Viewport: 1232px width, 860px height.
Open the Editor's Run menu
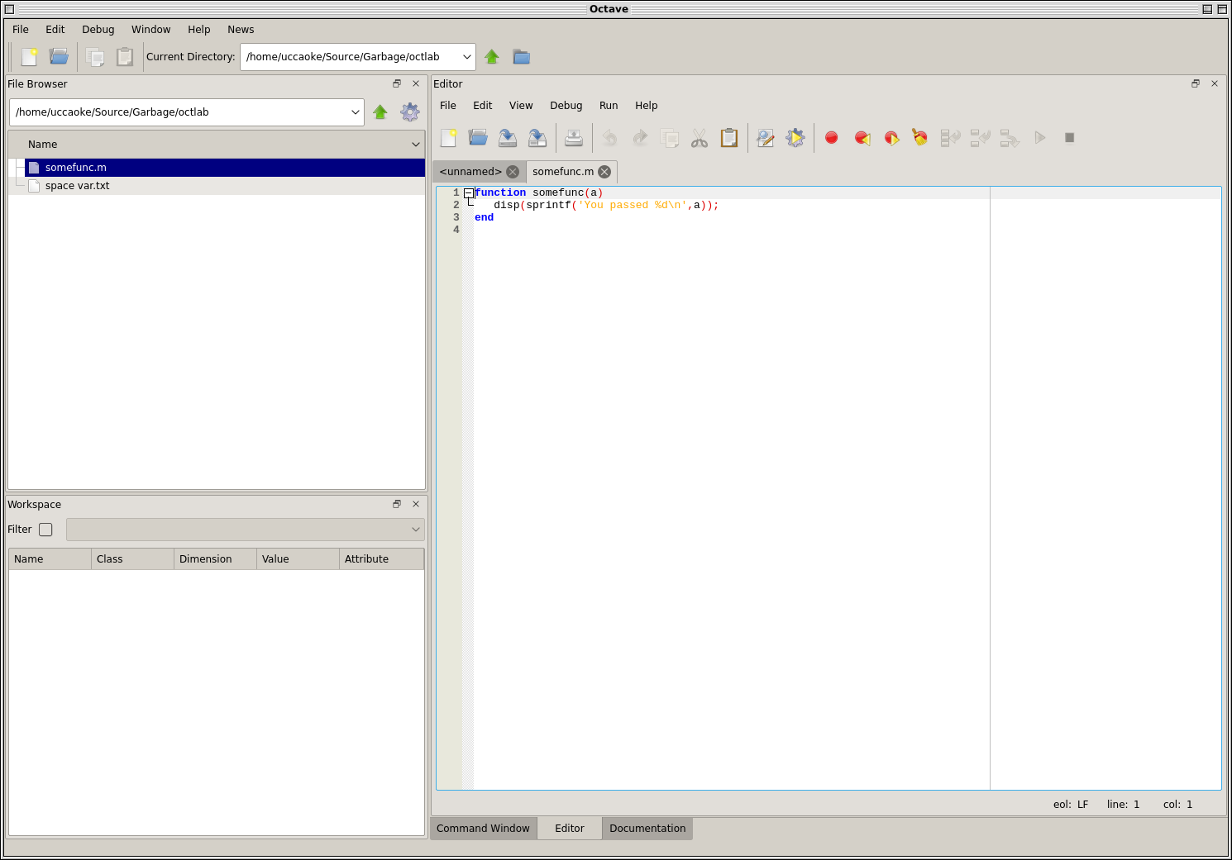[609, 106]
